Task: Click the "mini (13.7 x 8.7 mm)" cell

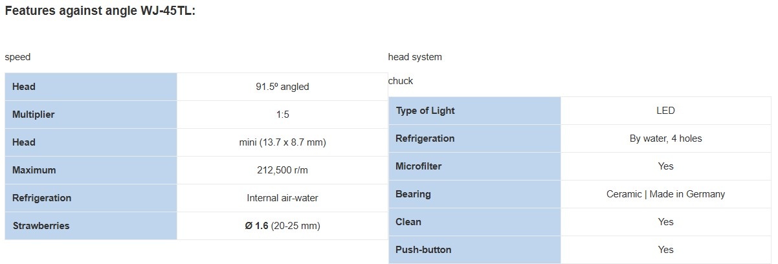Action: coord(282,142)
